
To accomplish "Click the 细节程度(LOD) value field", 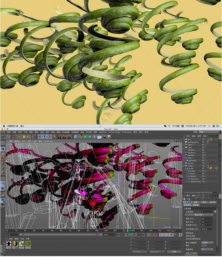I will pos(207,229).
